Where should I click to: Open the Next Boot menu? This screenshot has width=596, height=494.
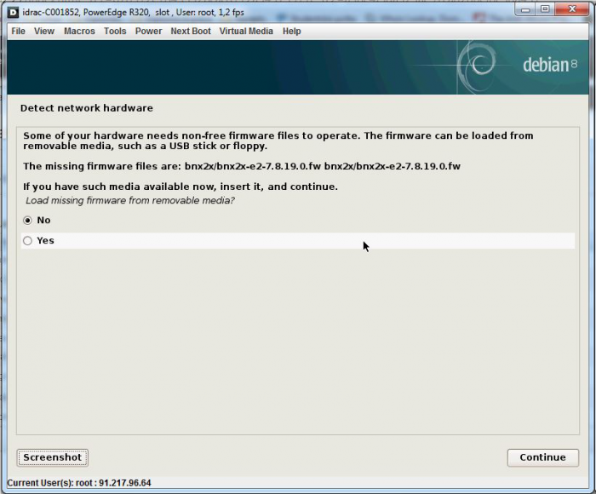[191, 32]
